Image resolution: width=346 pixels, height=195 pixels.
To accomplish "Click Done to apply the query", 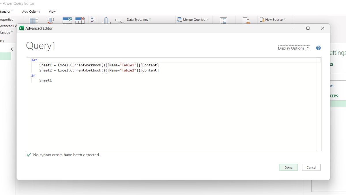I will click(288, 168).
